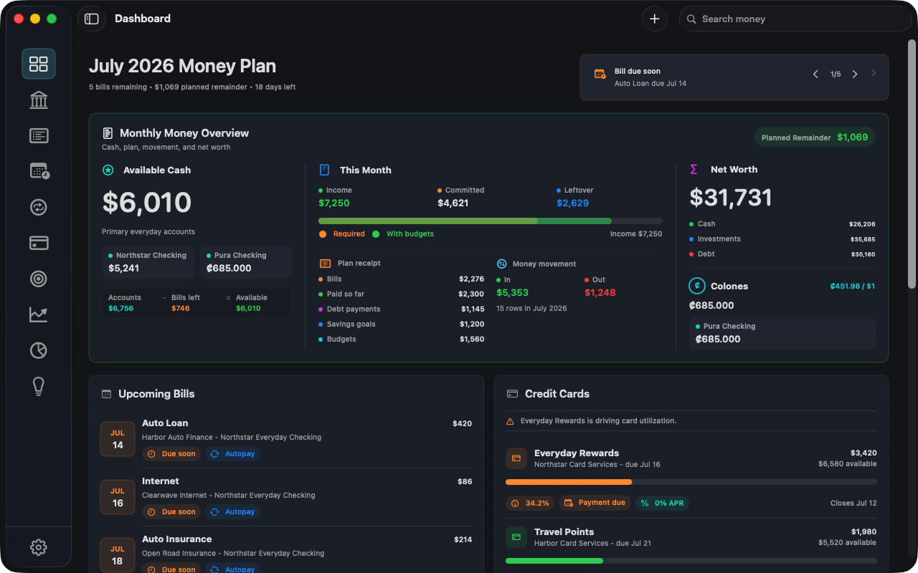The height and width of the screenshot is (573, 918).
Task: Go to previous bill alert
Action: tap(815, 74)
